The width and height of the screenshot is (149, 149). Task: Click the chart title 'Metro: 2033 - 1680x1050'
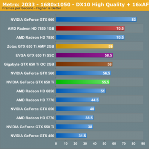click(36, 4)
